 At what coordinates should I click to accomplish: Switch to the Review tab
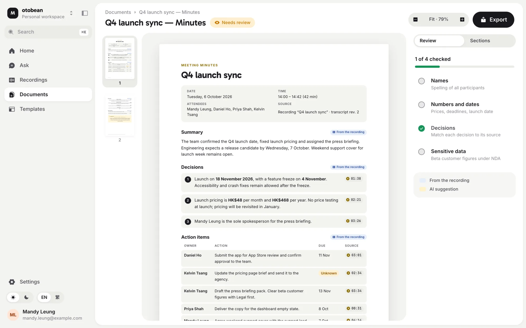(x=439, y=41)
